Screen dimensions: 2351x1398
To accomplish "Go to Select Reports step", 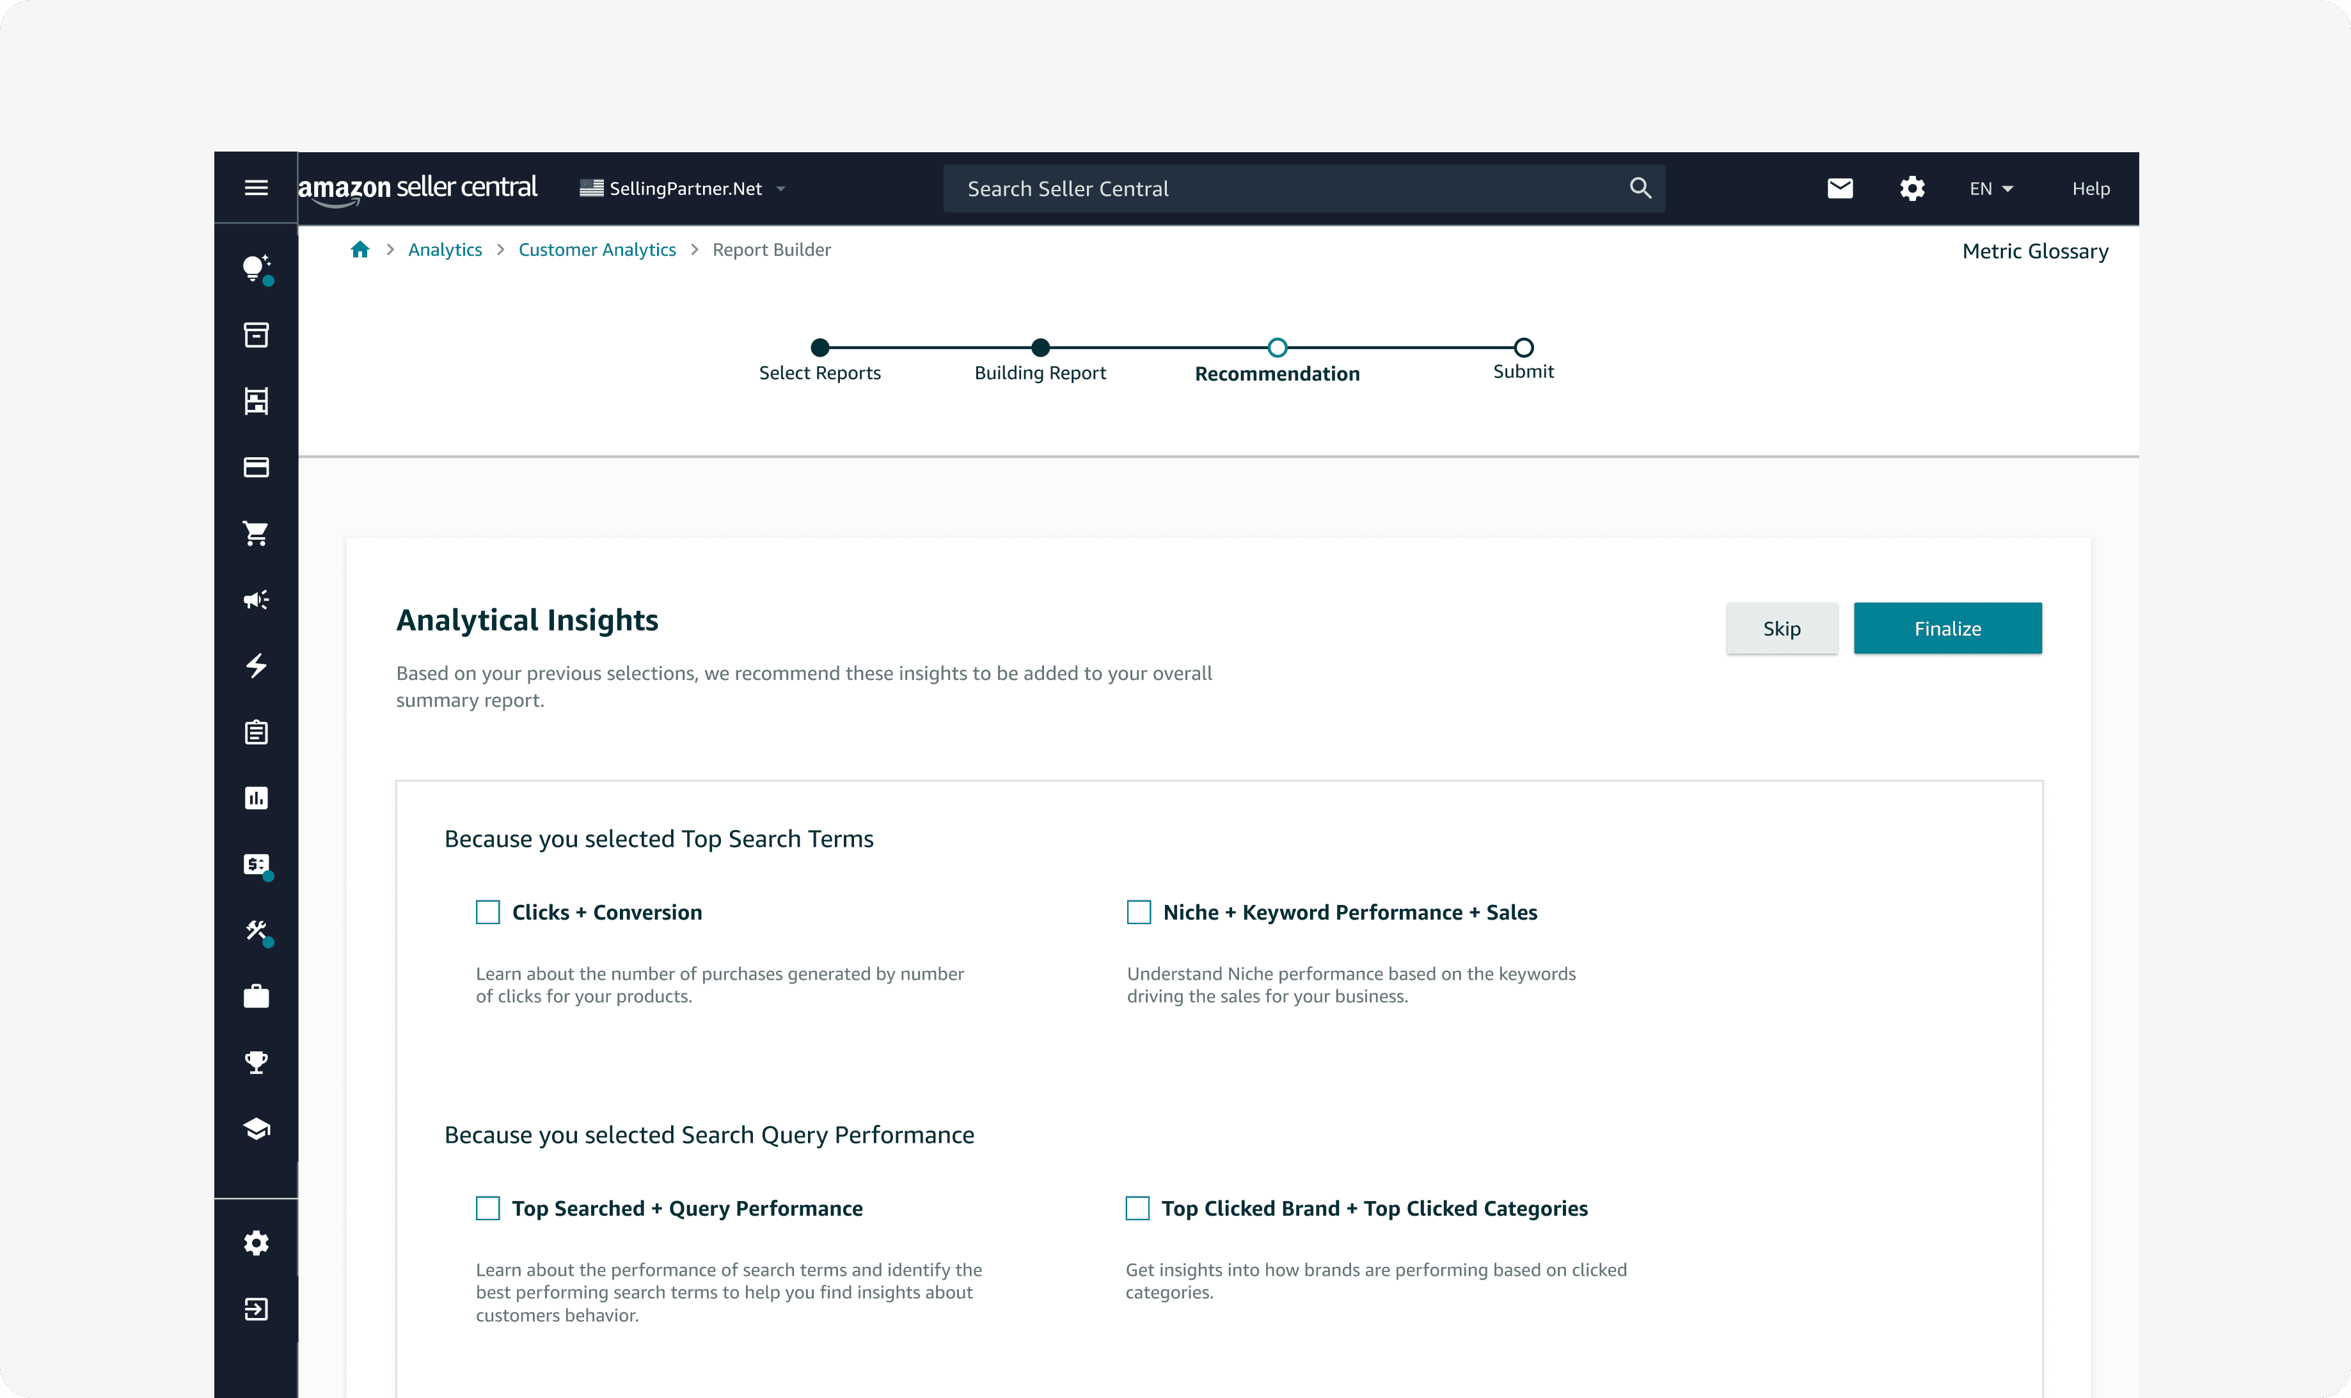I will (819, 348).
